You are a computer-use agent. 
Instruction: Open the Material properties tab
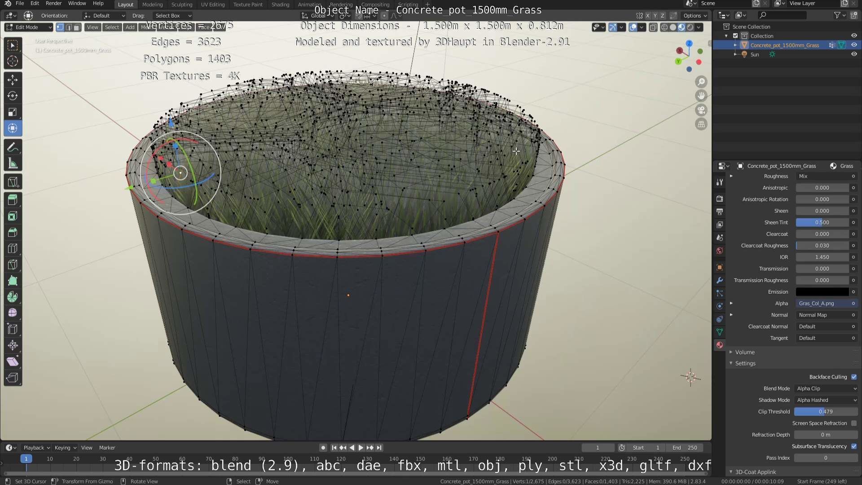(x=720, y=345)
